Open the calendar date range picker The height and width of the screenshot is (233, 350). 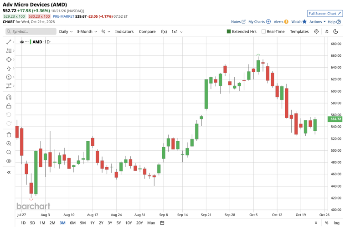[162, 223]
